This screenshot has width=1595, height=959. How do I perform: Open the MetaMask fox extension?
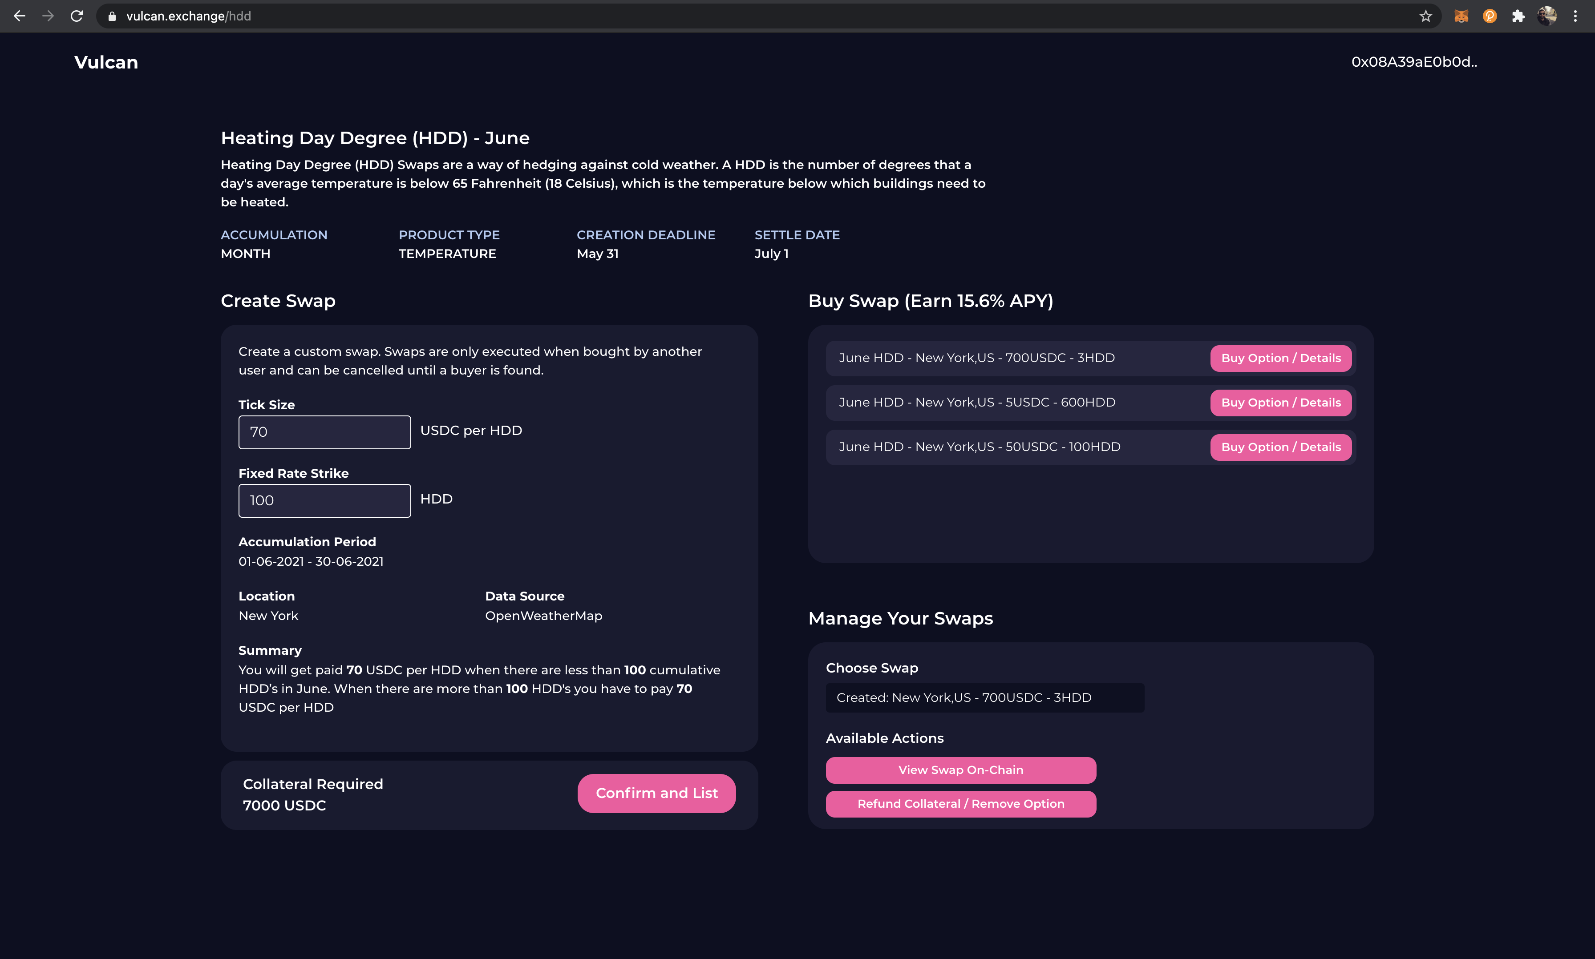[x=1461, y=16]
